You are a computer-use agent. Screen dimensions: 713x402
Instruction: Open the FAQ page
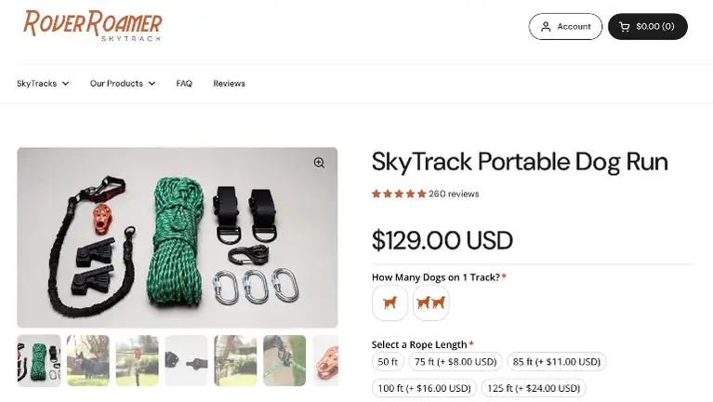click(x=184, y=84)
